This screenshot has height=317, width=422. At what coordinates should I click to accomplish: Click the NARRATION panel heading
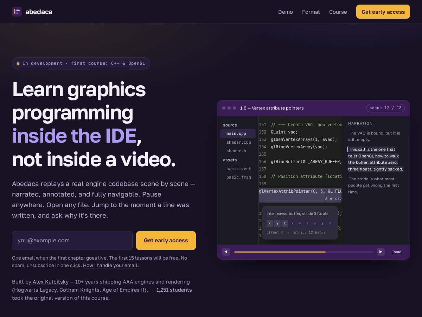[x=360, y=124]
